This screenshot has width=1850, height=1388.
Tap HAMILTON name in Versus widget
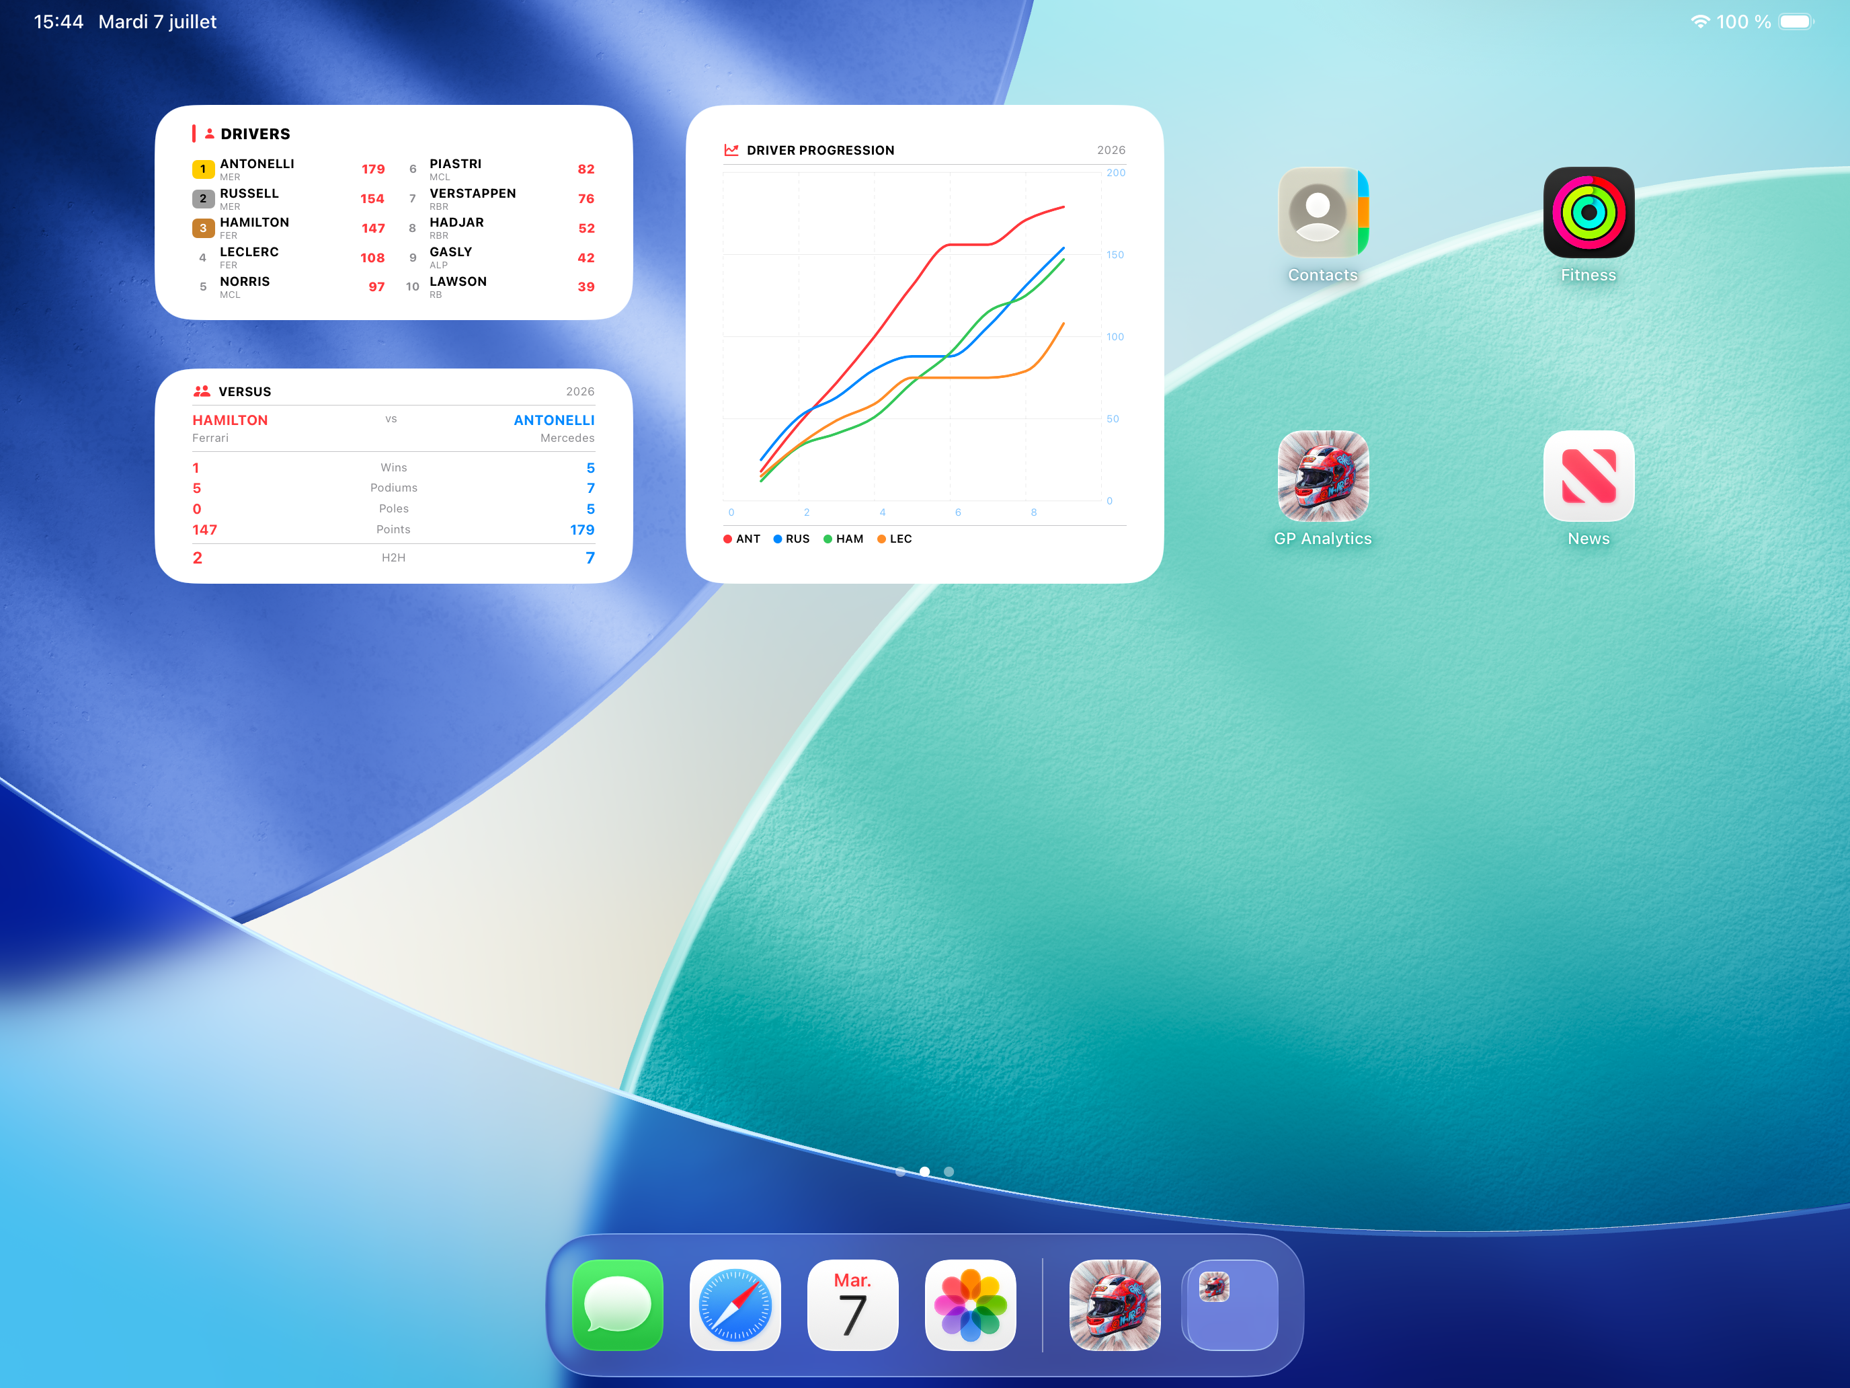[x=230, y=420]
